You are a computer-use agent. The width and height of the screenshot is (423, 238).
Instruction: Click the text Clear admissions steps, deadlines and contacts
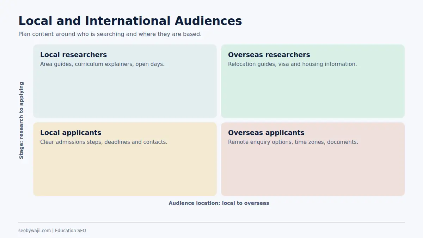(x=104, y=142)
